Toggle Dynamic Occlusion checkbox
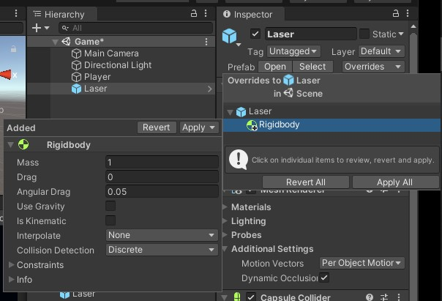The height and width of the screenshot is (301, 442). [324, 278]
